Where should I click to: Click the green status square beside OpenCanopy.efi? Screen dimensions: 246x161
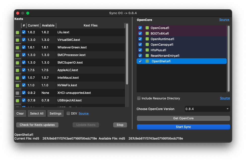tap(147, 44)
